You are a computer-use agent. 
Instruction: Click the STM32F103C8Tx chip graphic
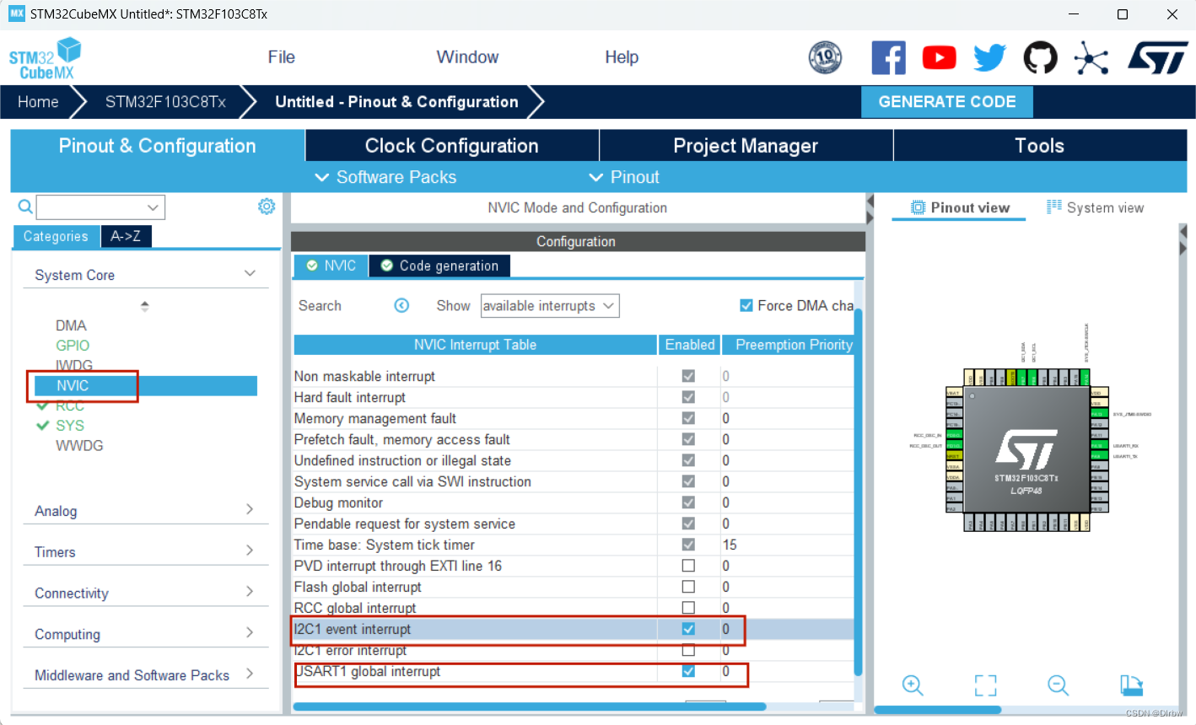(1026, 449)
